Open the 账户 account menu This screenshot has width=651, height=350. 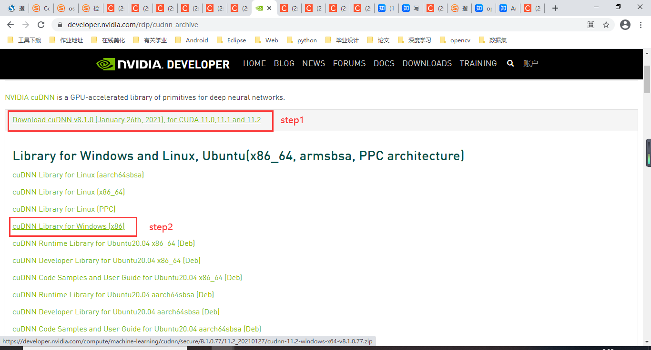pyautogui.click(x=530, y=63)
